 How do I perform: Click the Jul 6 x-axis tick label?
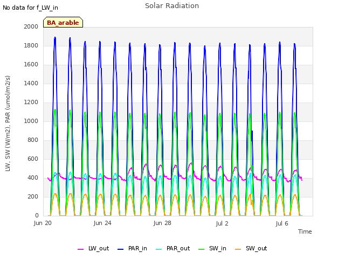pos(282,223)
